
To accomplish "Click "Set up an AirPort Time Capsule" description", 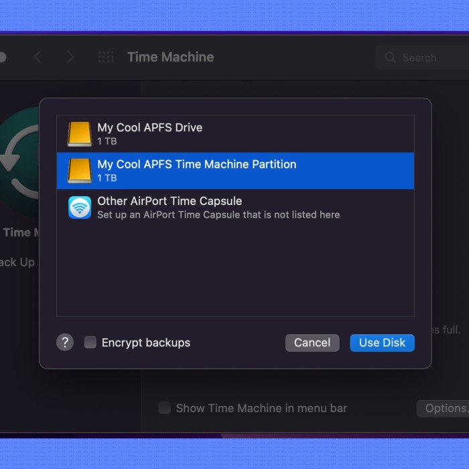I will pos(218,215).
